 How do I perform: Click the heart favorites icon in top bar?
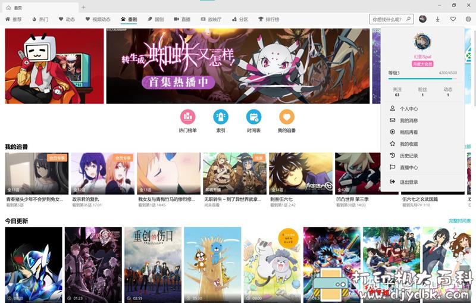click(x=453, y=19)
